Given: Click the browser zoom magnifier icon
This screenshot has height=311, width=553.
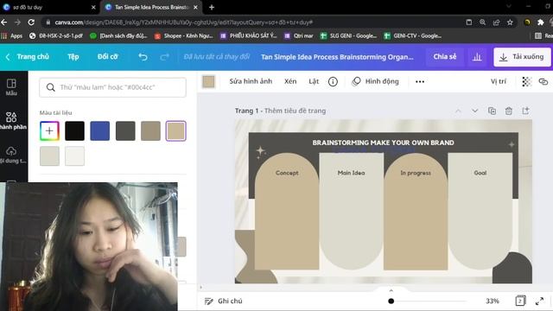Looking at the screenshot, I should pos(482,22).
